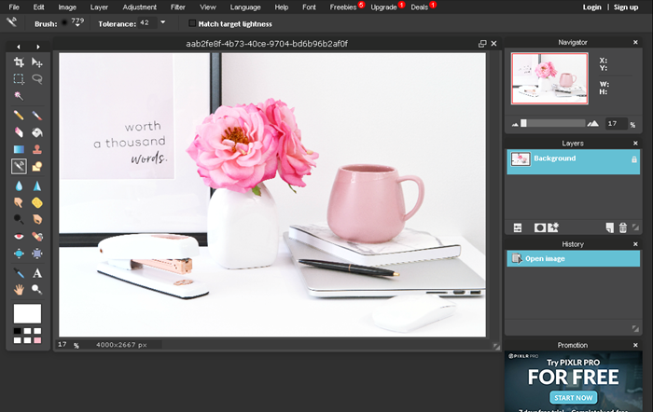Image resolution: width=653 pixels, height=412 pixels.
Task: Pick the pink preset color swatch
Action: (x=37, y=340)
